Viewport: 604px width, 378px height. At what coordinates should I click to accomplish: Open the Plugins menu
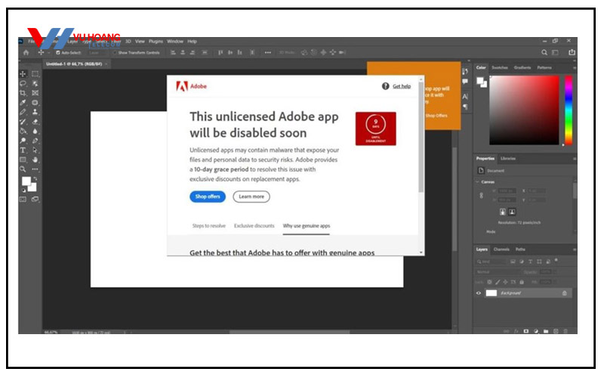click(156, 42)
